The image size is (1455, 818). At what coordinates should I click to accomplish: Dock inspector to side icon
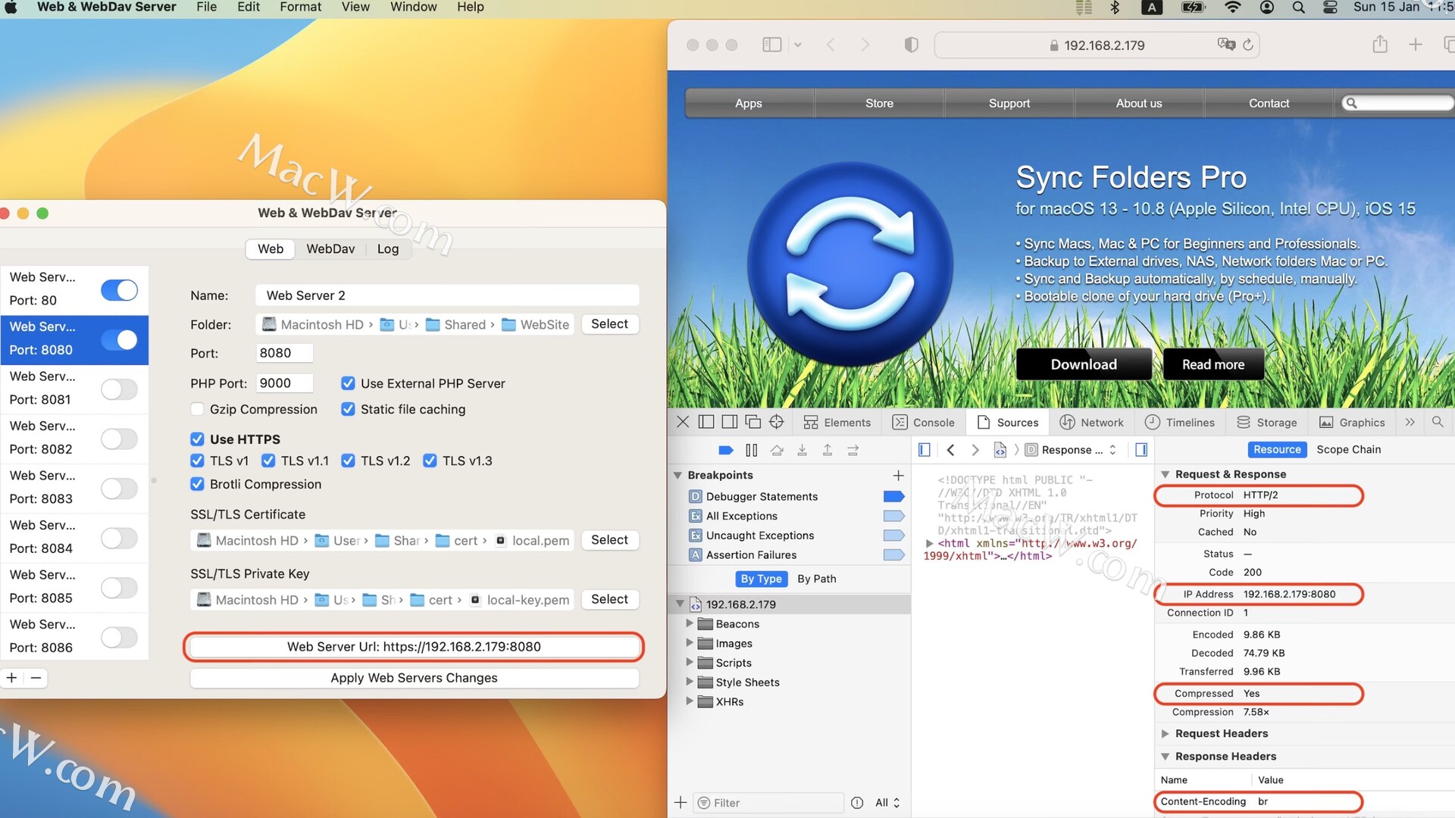coord(730,422)
